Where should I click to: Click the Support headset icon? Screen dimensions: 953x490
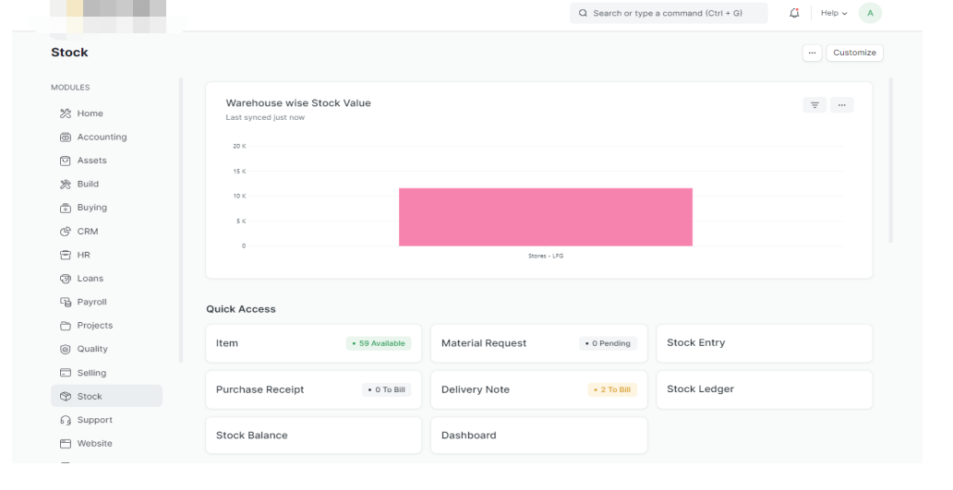pos(65,420)
